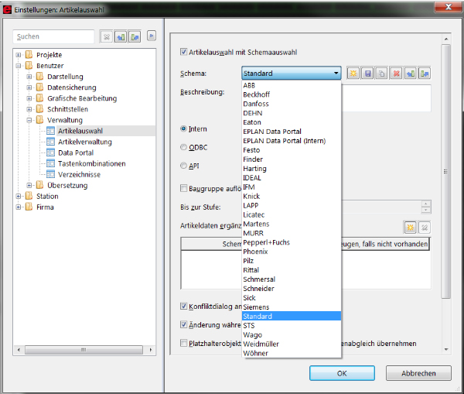Expand the Übersetzung tree node
This screenshot has width=464, height=394.
[x=29, y=186]
